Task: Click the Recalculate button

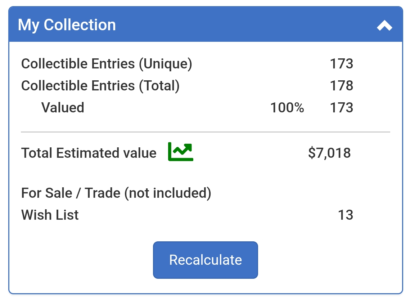Action: click(206, 260)
